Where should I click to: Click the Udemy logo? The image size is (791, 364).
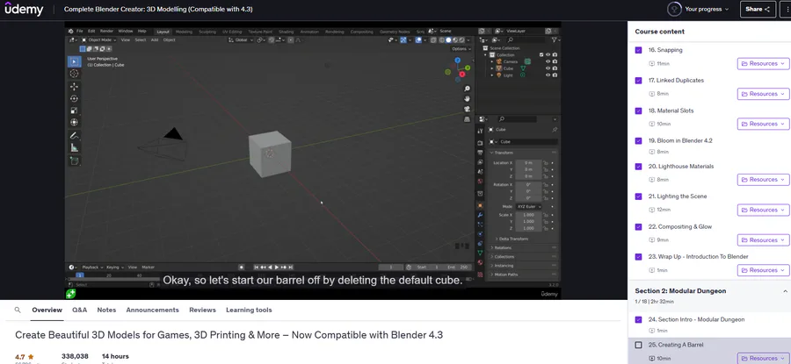[x=25, y=9]
